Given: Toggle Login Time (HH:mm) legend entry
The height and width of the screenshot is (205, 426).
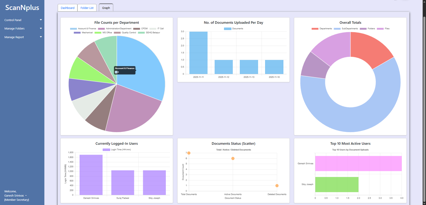Looking at the screenshot, I should click(117, 149).
